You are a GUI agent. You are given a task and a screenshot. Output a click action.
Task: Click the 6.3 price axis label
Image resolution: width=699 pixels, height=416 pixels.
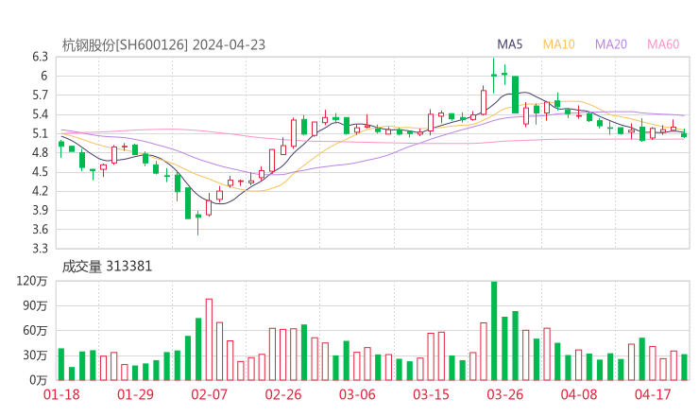(40, 57)
